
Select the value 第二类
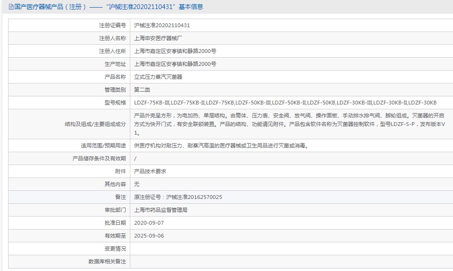coord(142,90)
